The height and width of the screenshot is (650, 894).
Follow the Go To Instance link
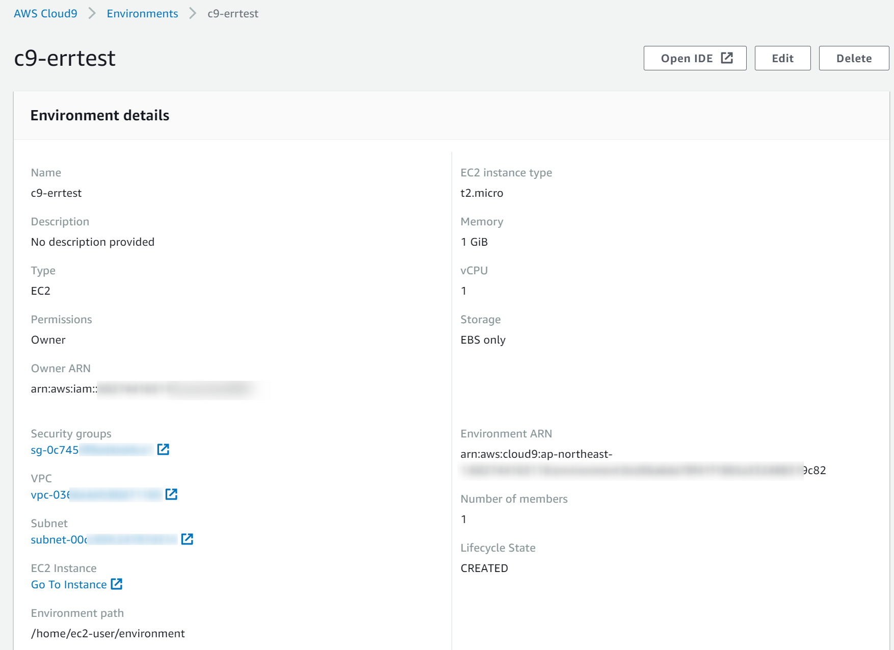69,584
